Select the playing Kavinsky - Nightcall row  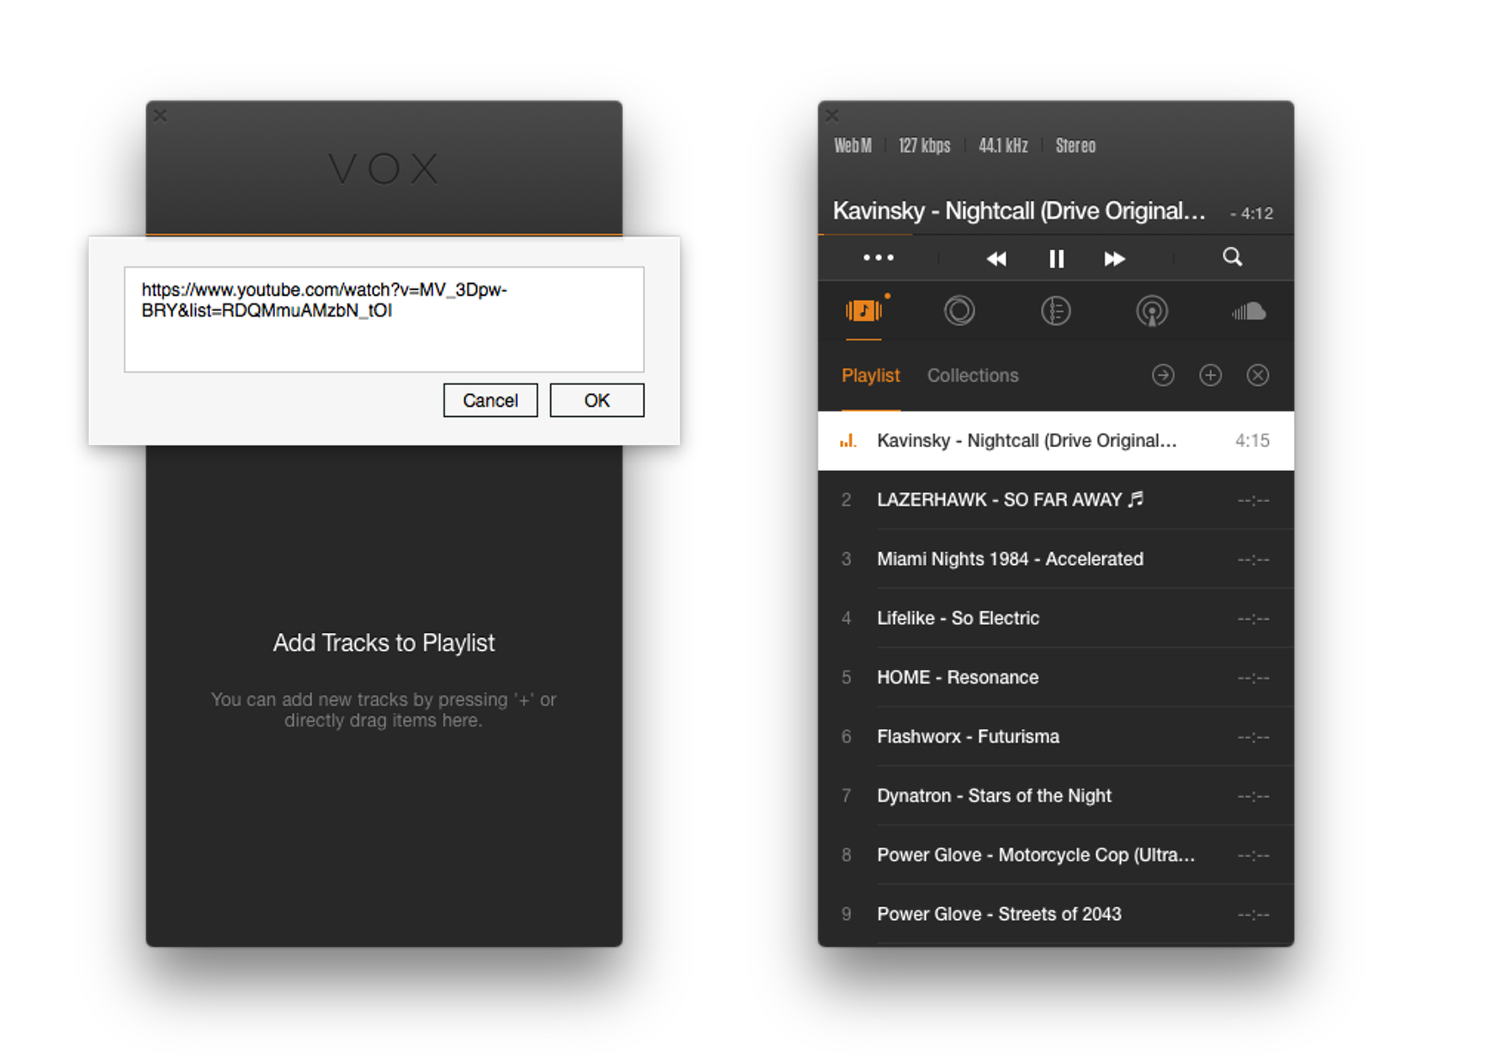(x=1056, y=440)
